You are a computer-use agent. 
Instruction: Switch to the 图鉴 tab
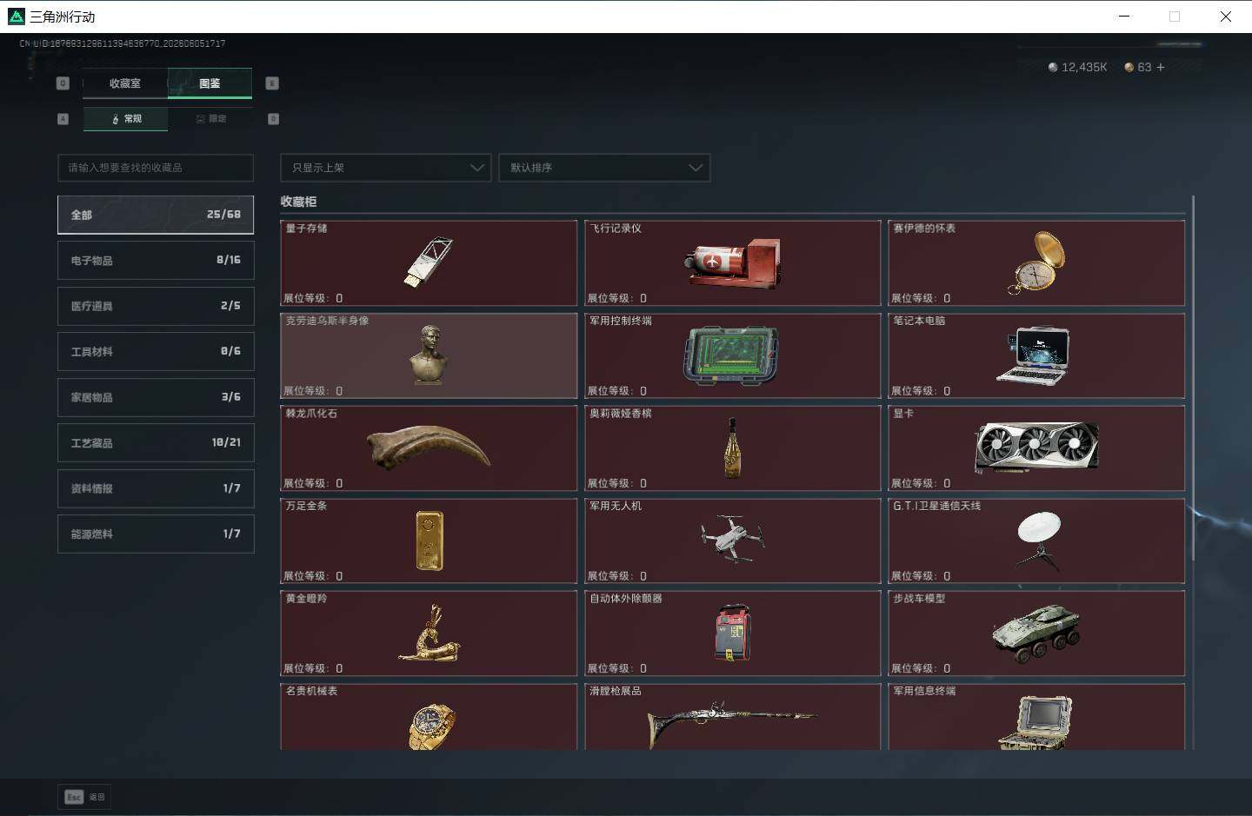[210, 83]
